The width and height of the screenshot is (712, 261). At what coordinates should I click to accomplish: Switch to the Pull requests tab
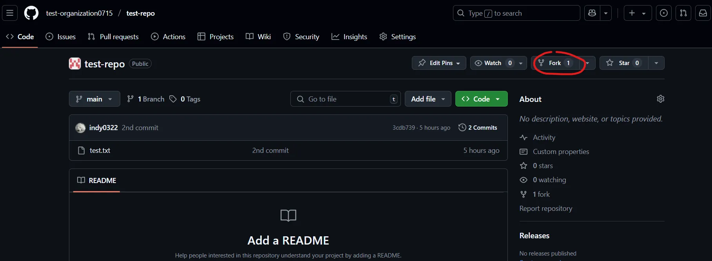tap(113, 36)
